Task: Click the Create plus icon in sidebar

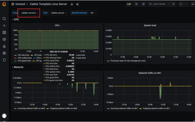Action: point(4,26)
